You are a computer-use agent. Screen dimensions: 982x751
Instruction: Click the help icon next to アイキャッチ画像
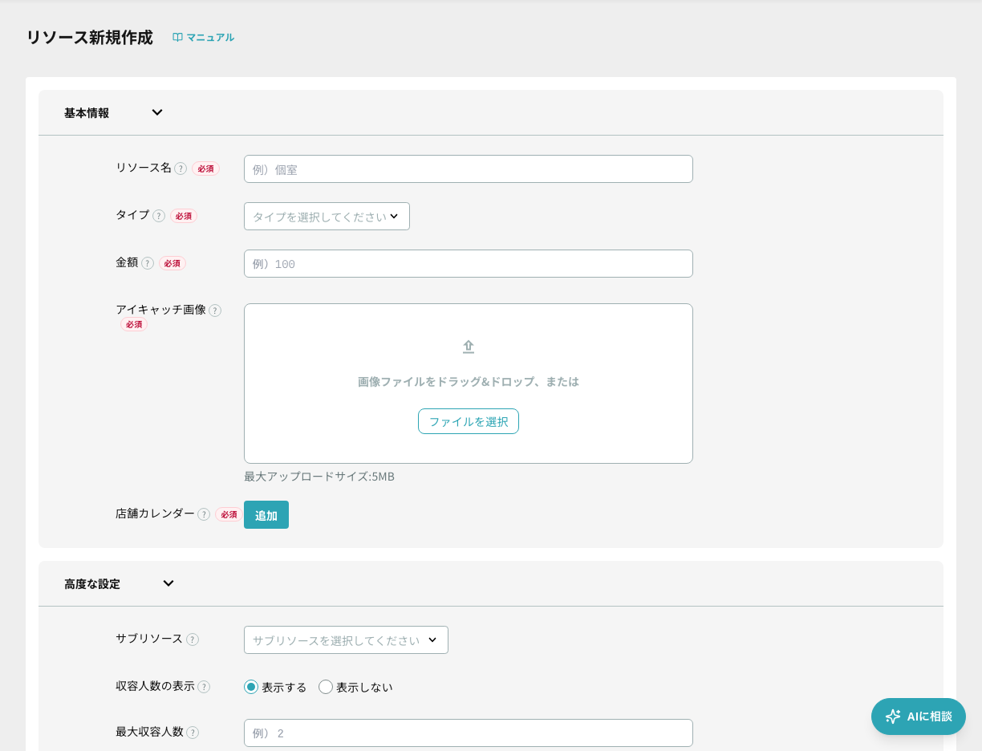click(x=215, y=311)
